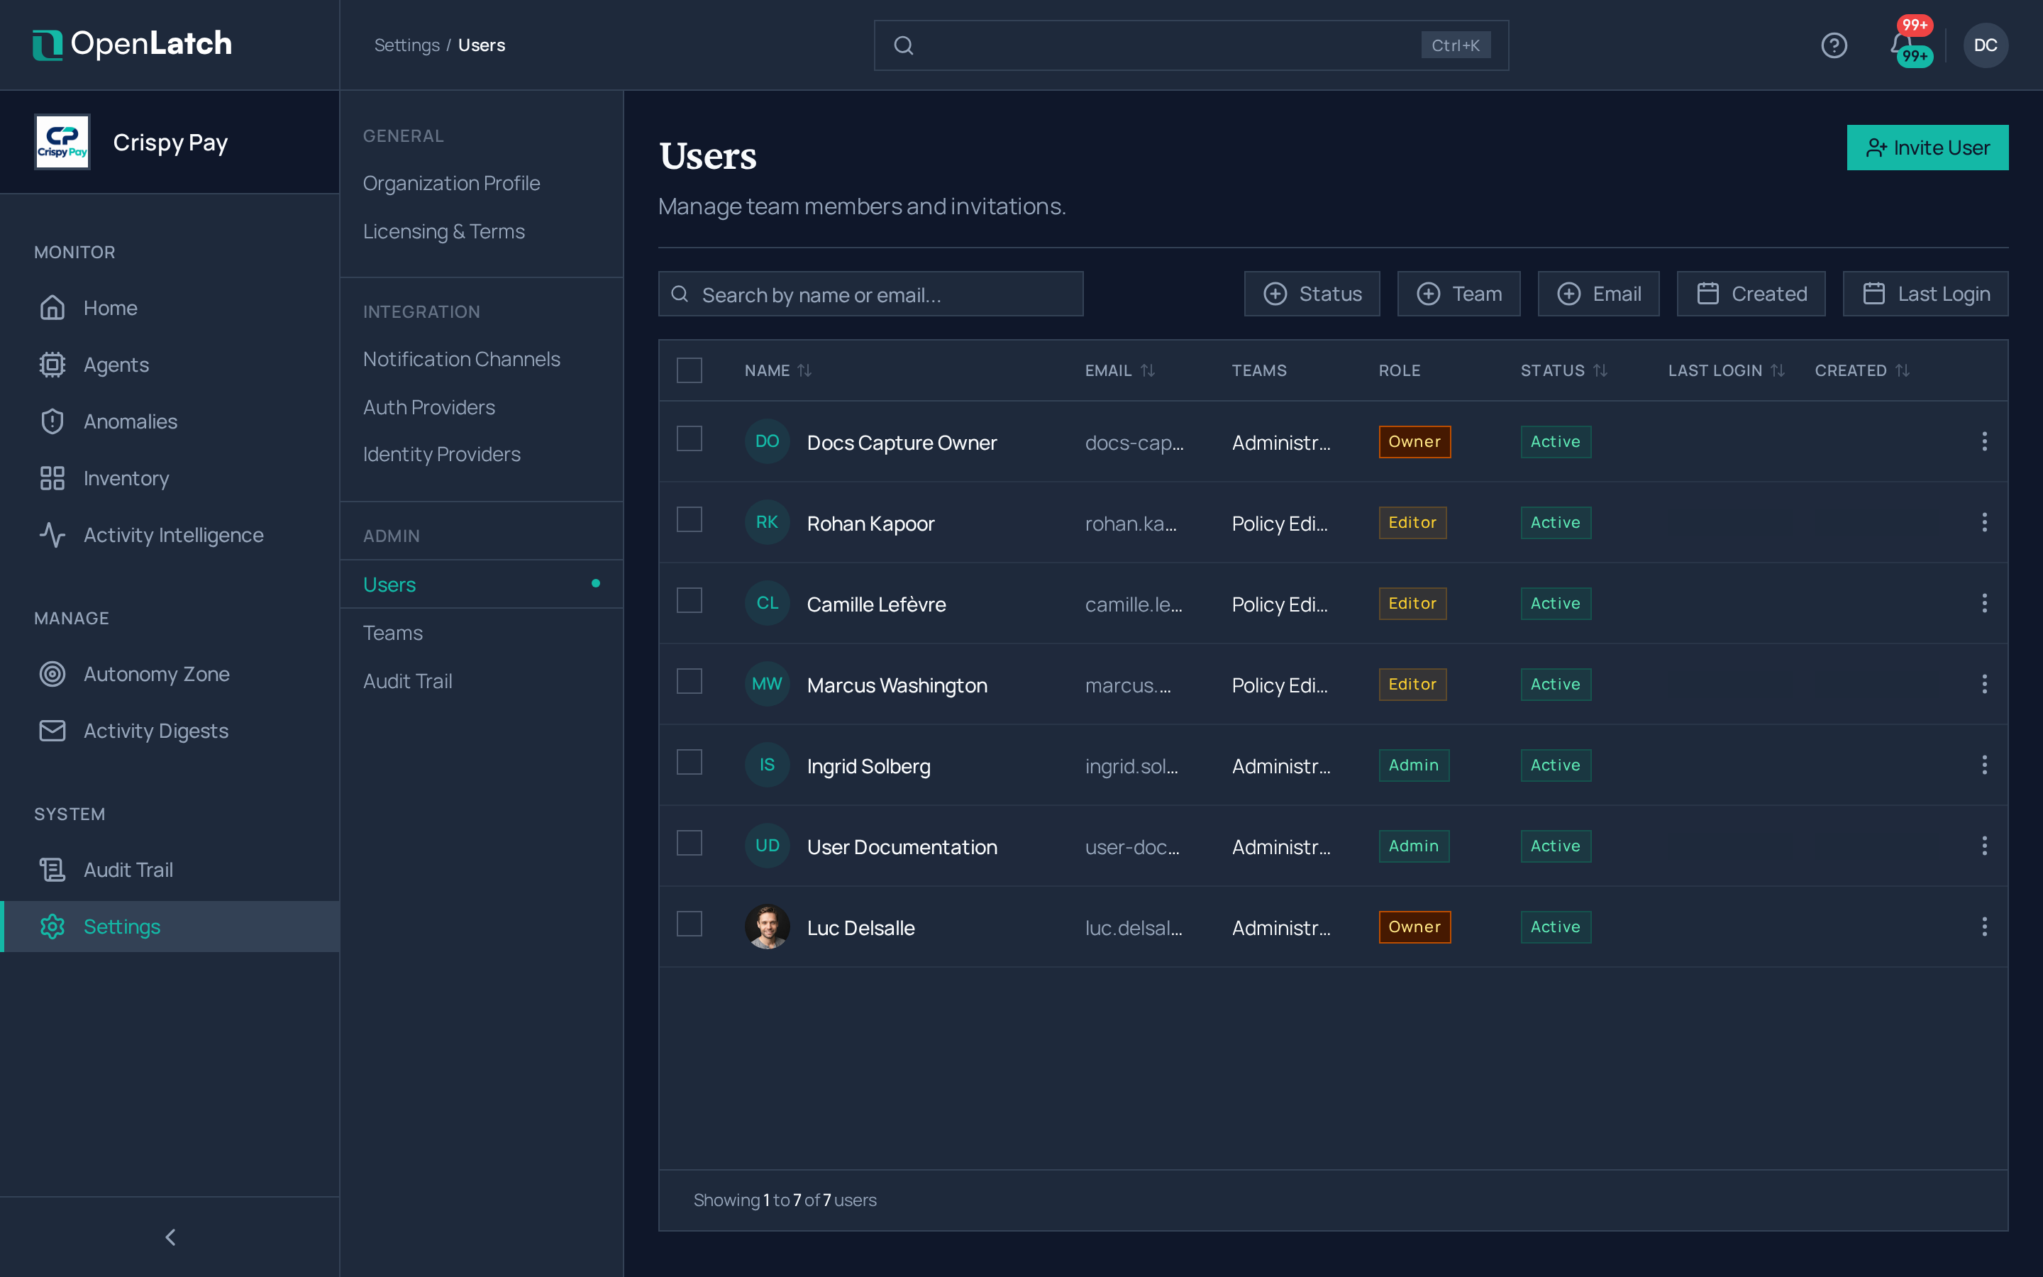Check the Rohan Kapoor row checkbox
Screen dimensions: 2043x1277
(690, 519)
